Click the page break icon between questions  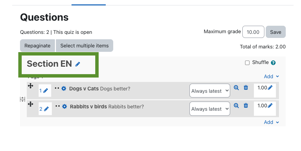click(22, 99)
